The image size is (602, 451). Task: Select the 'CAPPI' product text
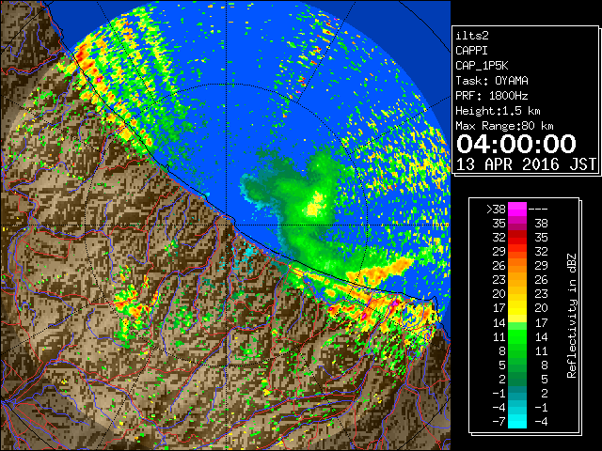471,51
